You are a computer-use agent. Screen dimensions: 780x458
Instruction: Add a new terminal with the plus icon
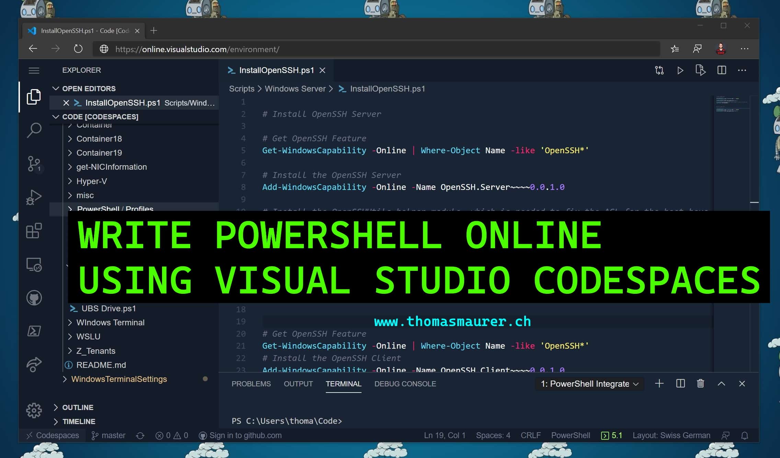pos(659,383)
